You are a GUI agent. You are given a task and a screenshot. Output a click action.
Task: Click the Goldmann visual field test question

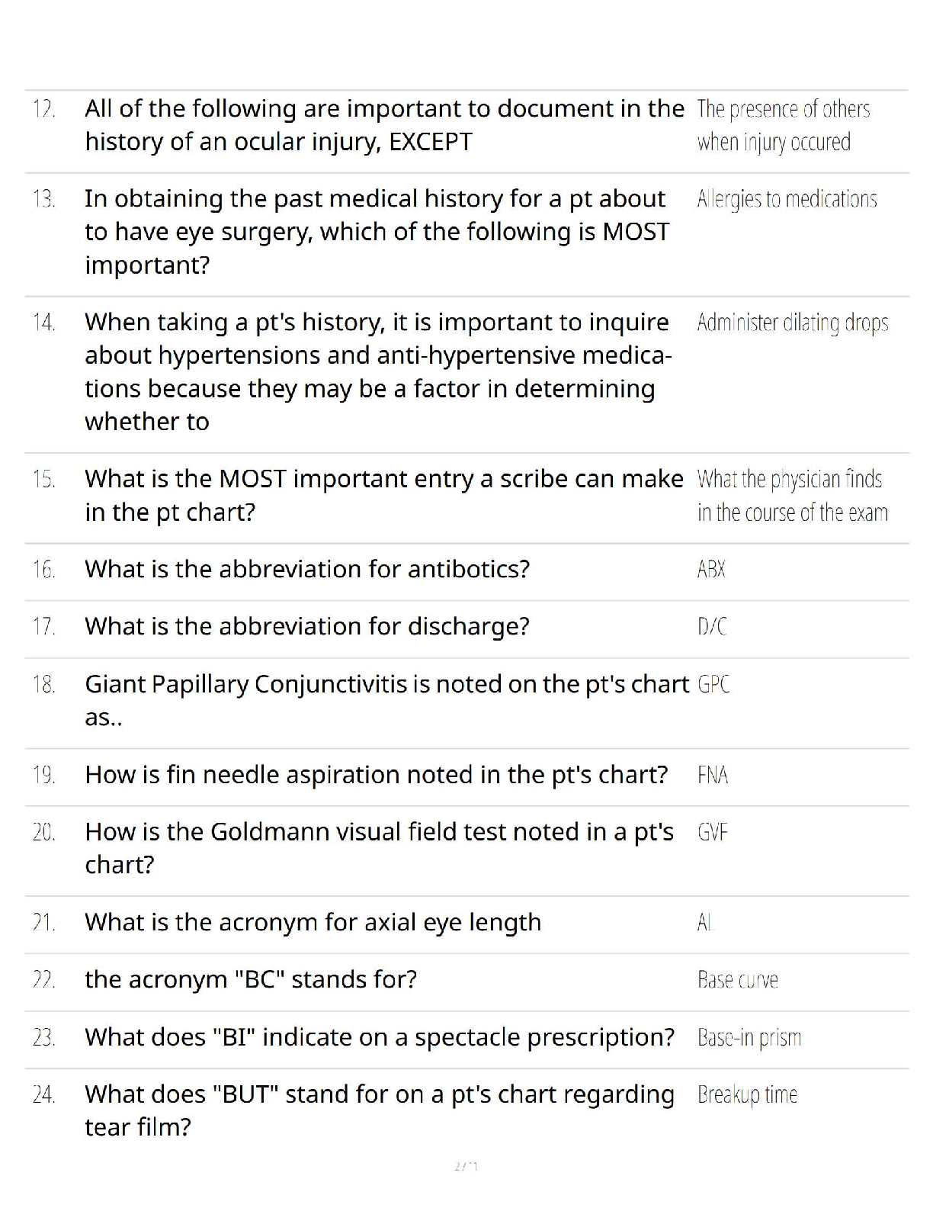(x=379, y=848)
